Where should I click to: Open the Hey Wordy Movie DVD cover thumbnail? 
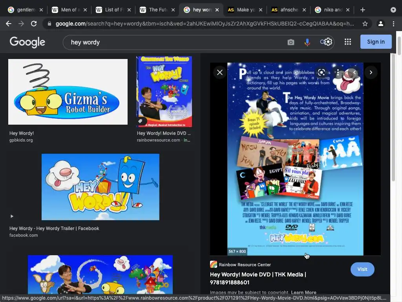point(164,91)
